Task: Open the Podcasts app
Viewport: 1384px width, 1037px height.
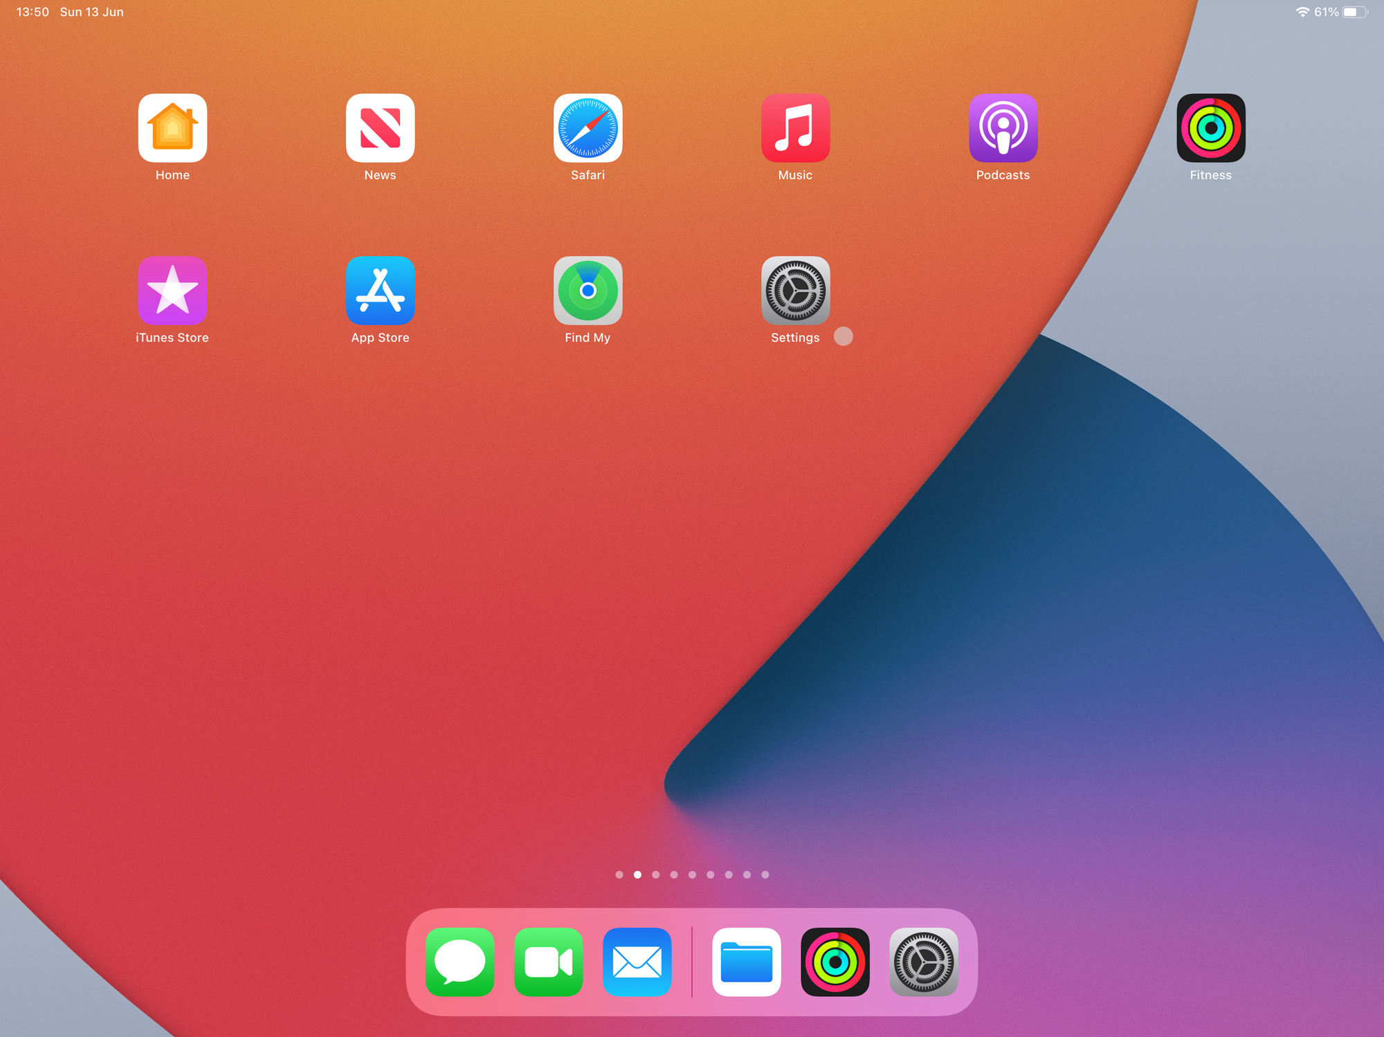Action: 1002,129
